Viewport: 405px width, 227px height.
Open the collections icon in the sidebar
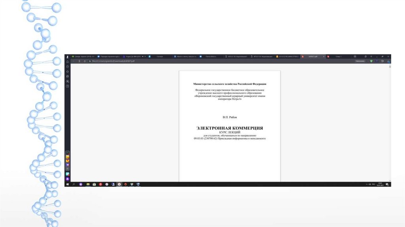(x=68, y=76)
